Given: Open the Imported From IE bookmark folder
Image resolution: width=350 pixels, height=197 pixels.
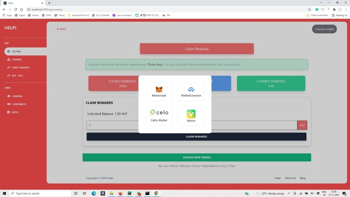Looking at the screenshot, I should coord(78,15).
